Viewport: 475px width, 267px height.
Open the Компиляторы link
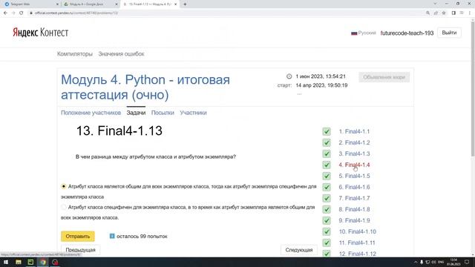(75, 54)
